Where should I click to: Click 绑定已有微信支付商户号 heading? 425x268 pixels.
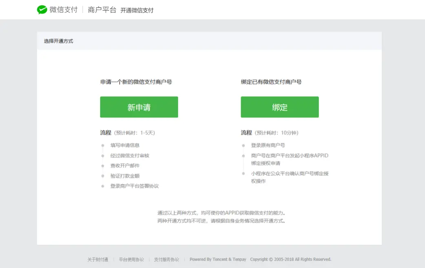pyautogui.click(x=271, y=82)
